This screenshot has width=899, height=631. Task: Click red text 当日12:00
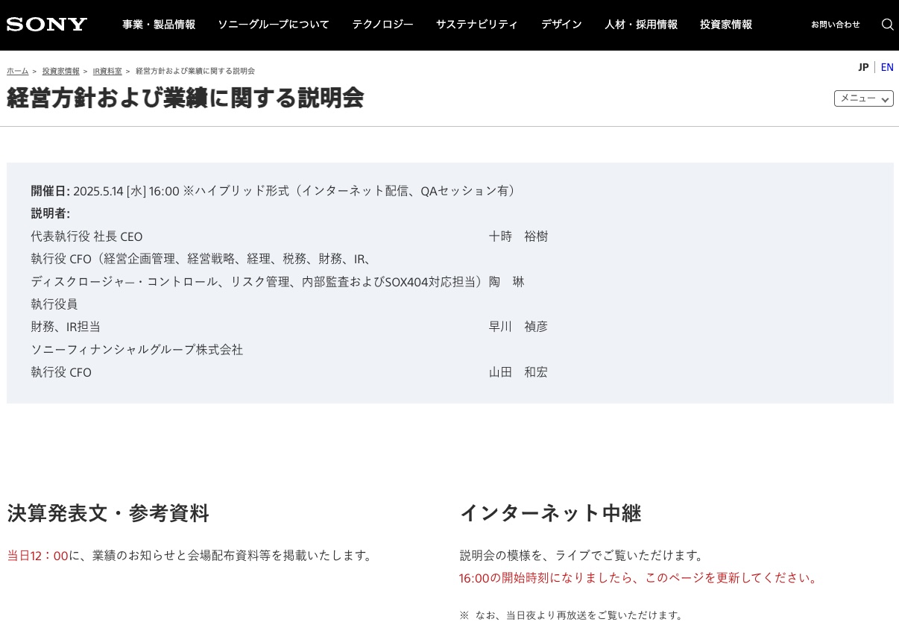click(x=37, y=556)
